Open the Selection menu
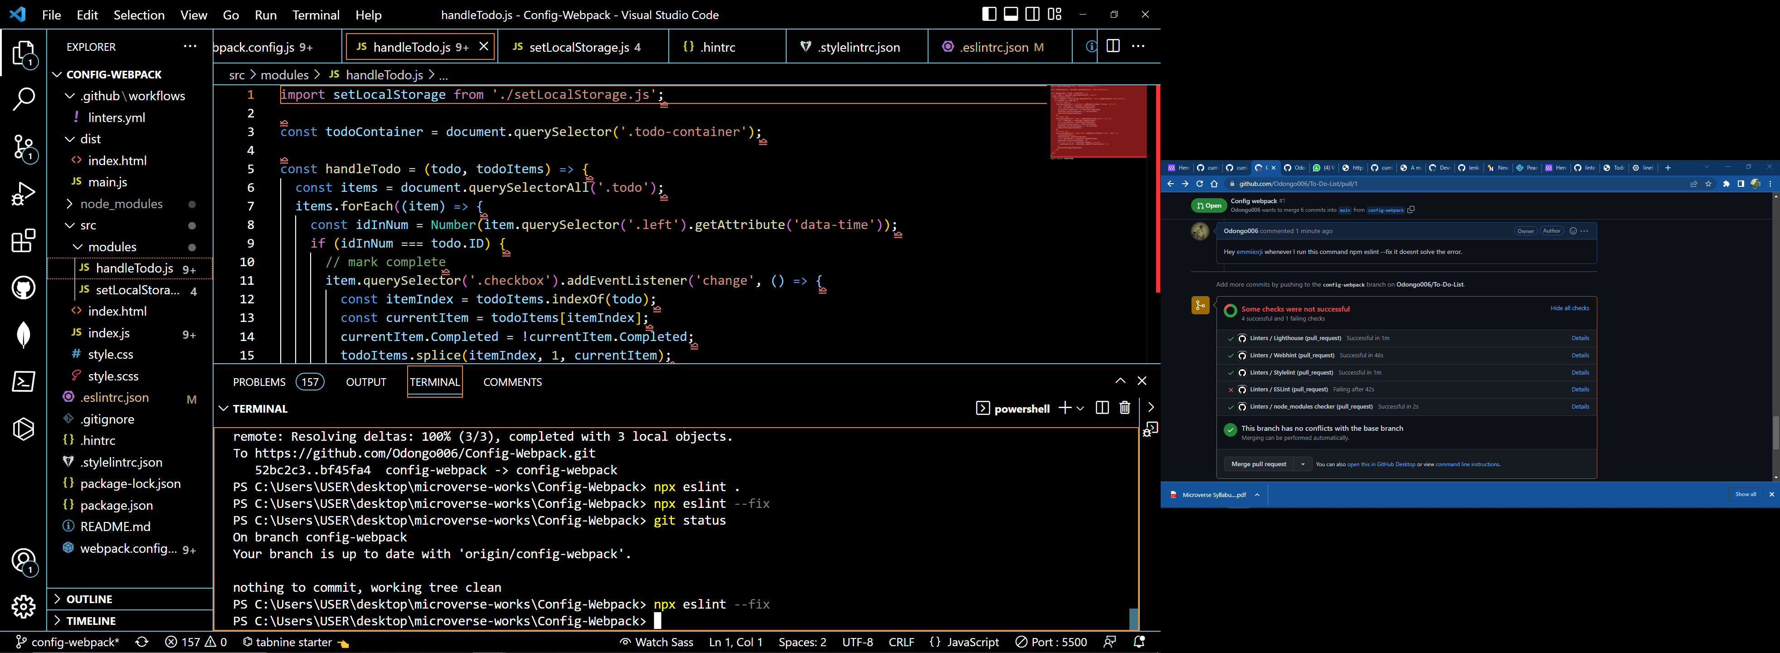This screenshot has width=1780, height=653. [x=139, y=15]
